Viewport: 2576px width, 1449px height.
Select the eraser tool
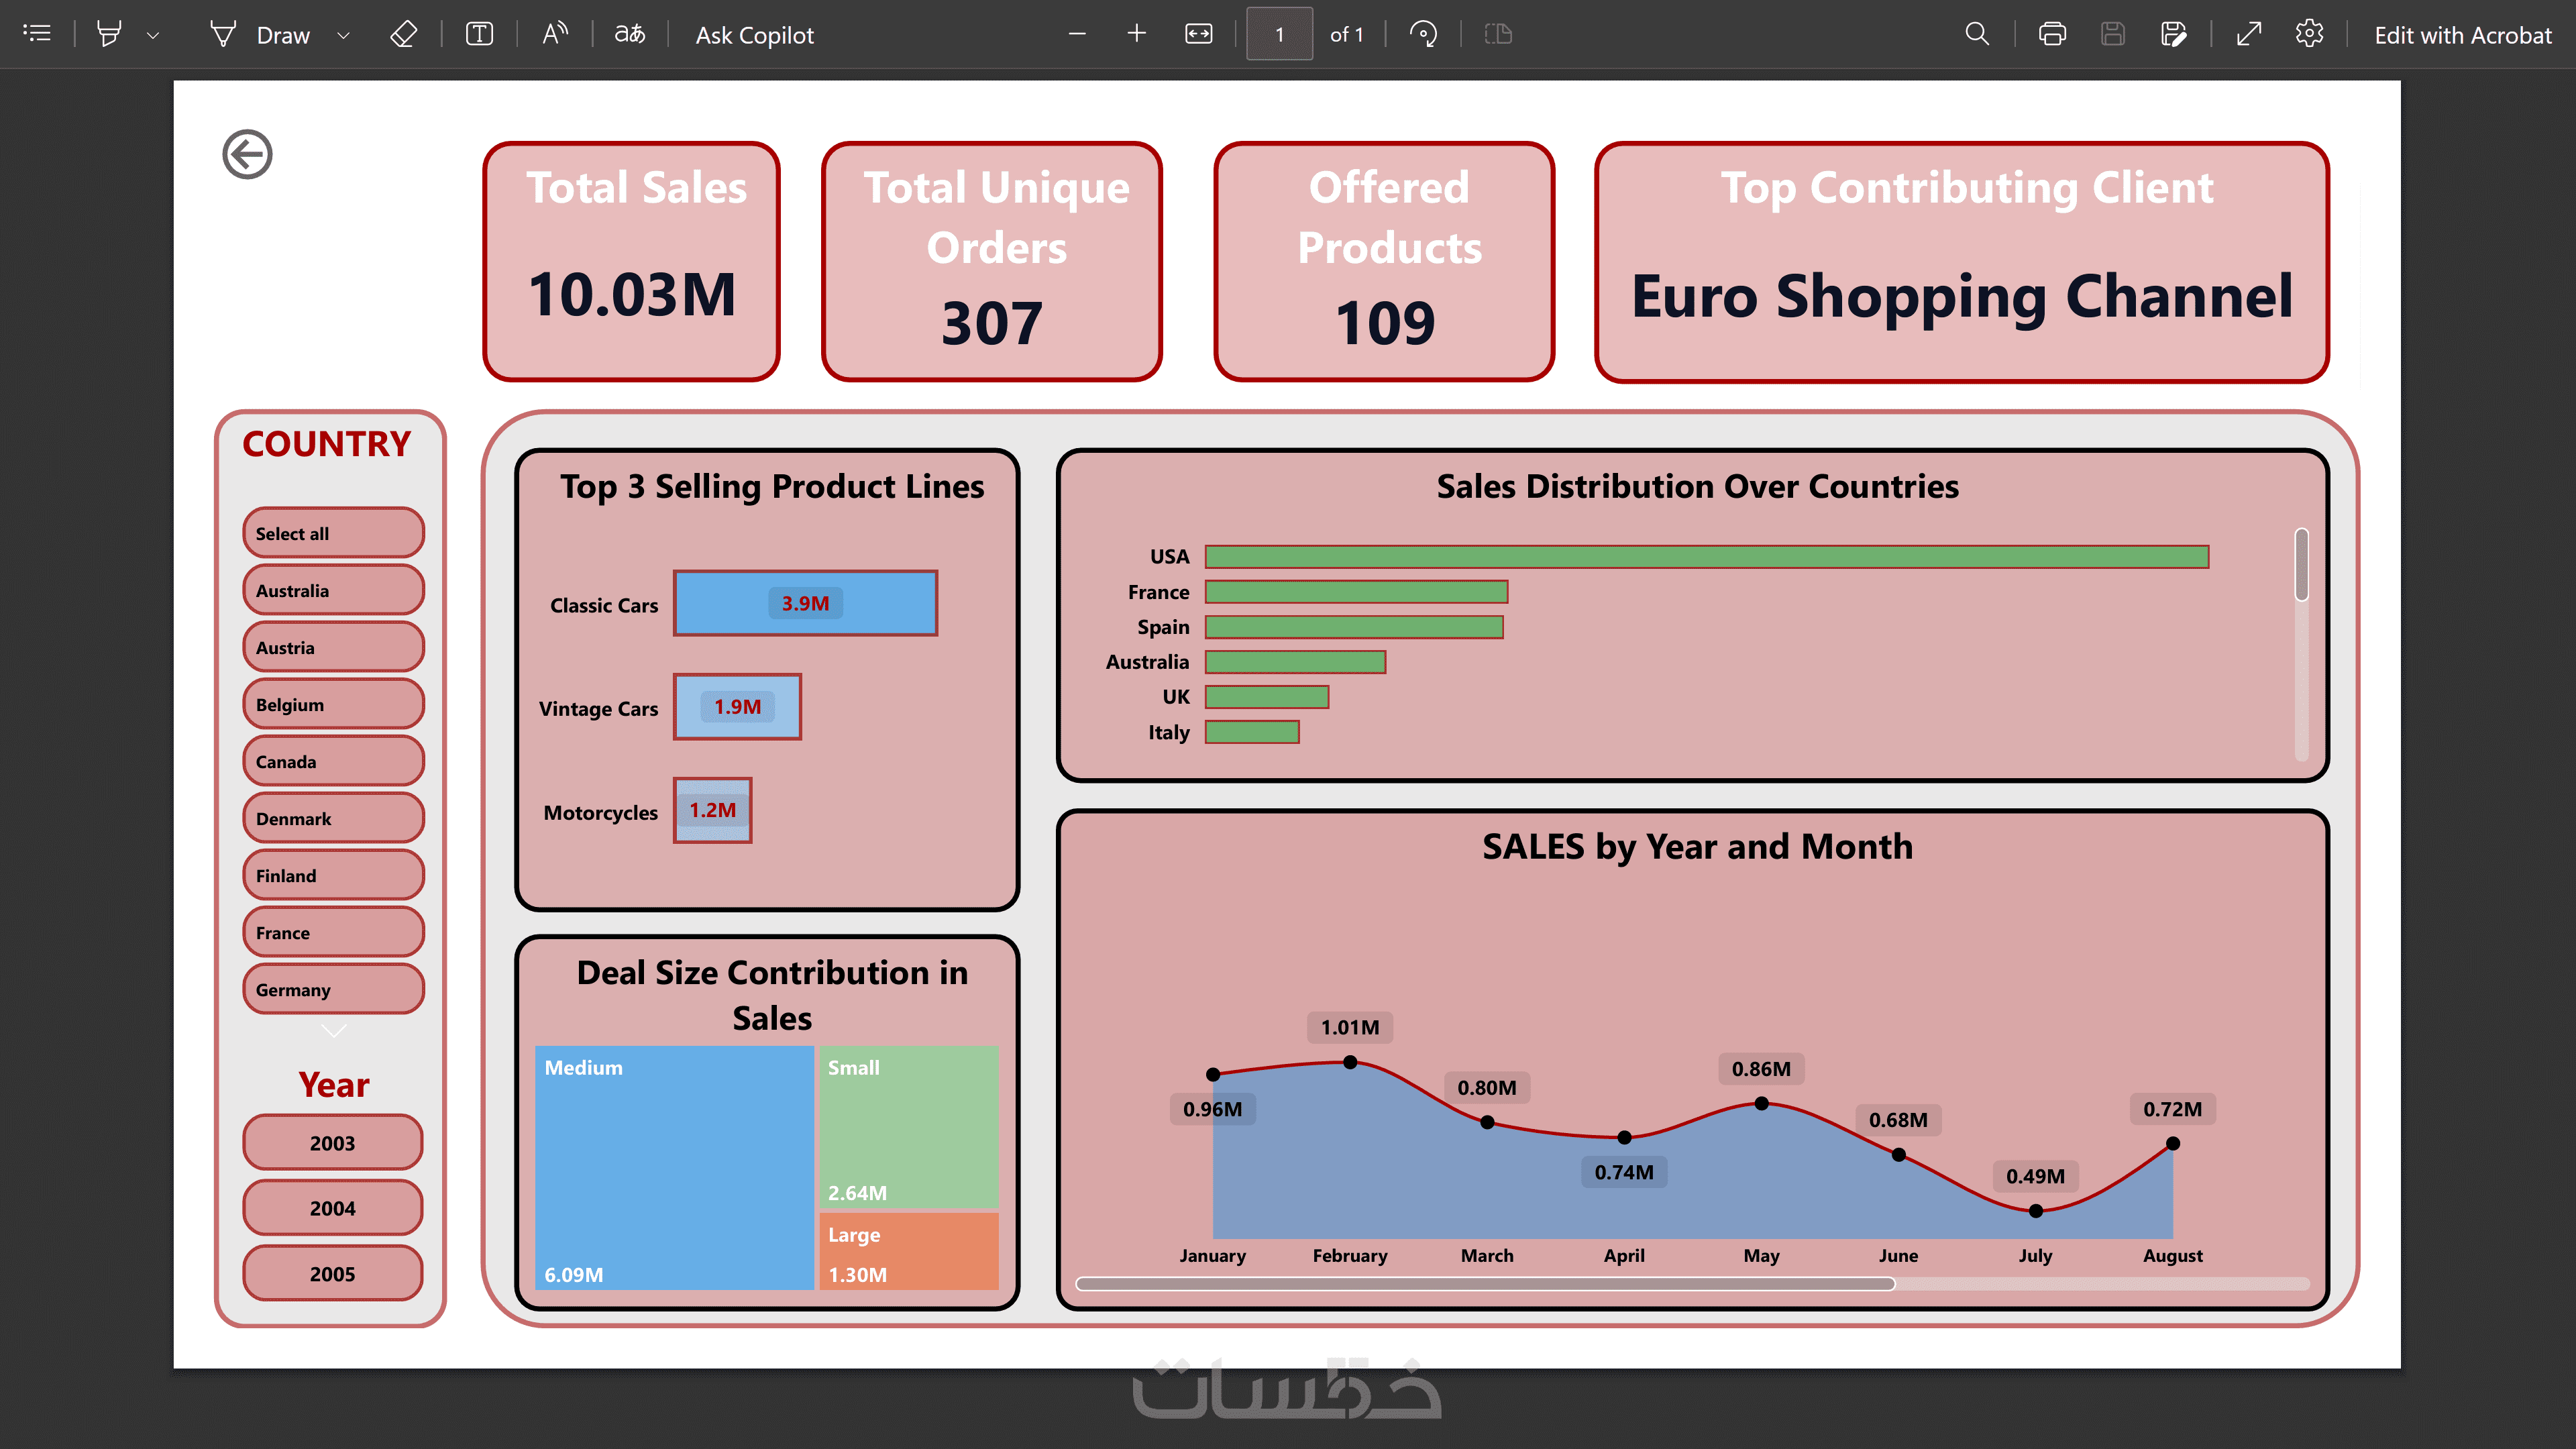pos(403,34)
